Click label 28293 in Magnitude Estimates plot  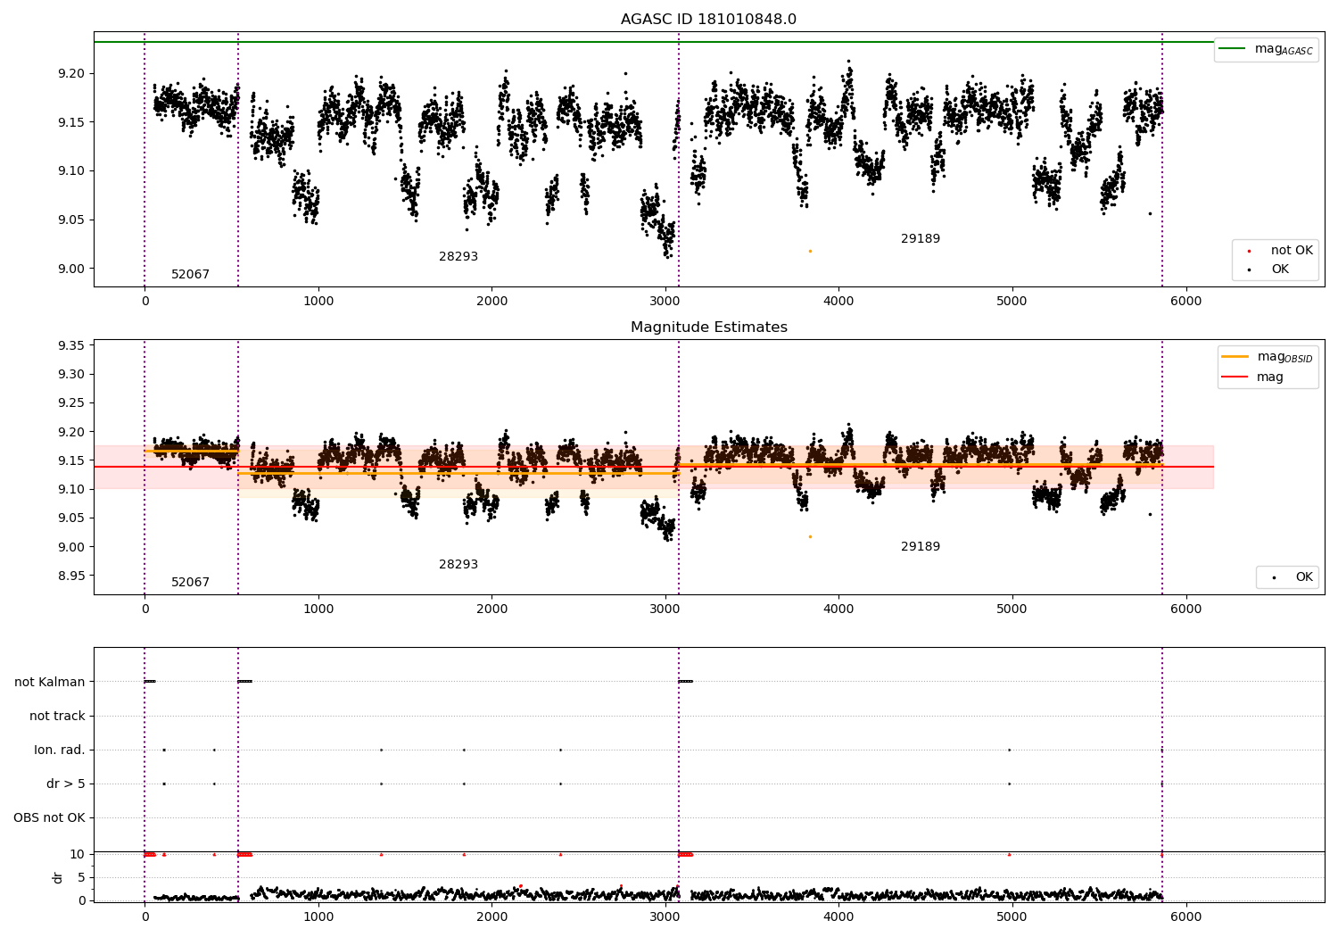pyautogui.click(x=458, y=564)
